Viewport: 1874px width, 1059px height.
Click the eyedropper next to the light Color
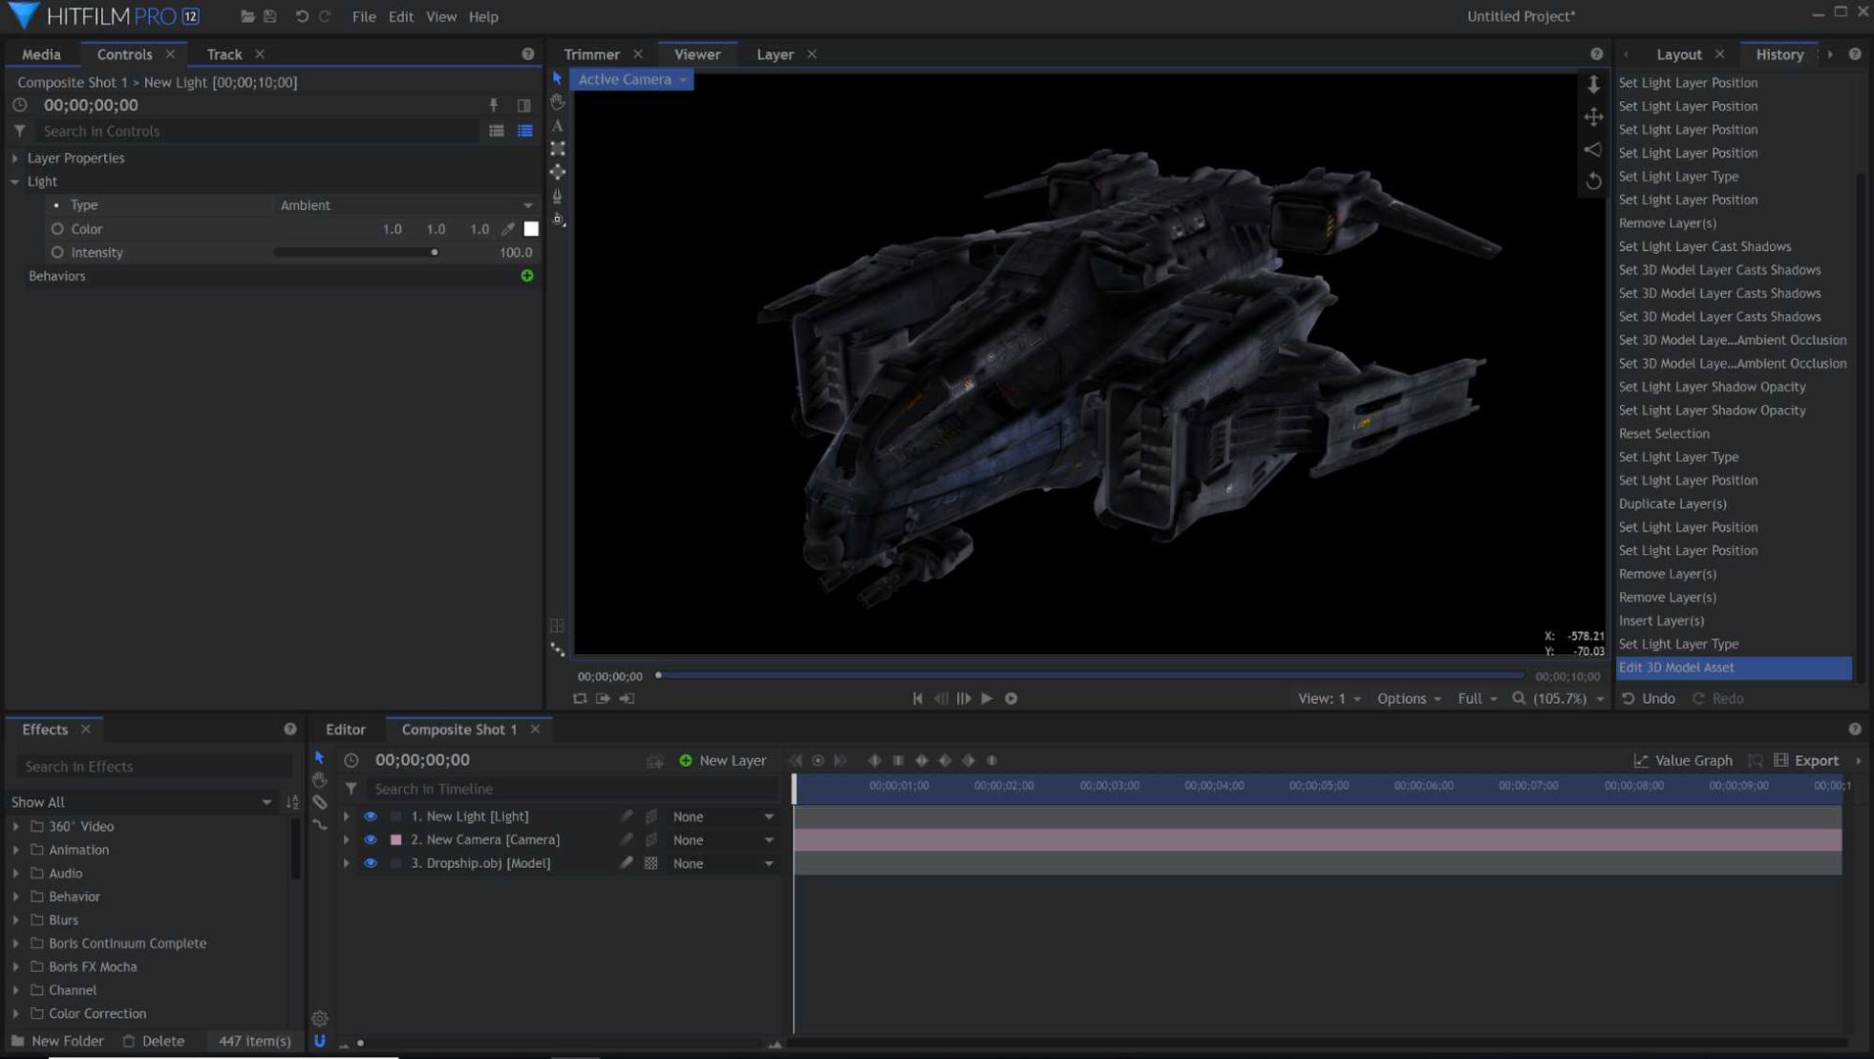pyautogui.click(x=508, y=228)
